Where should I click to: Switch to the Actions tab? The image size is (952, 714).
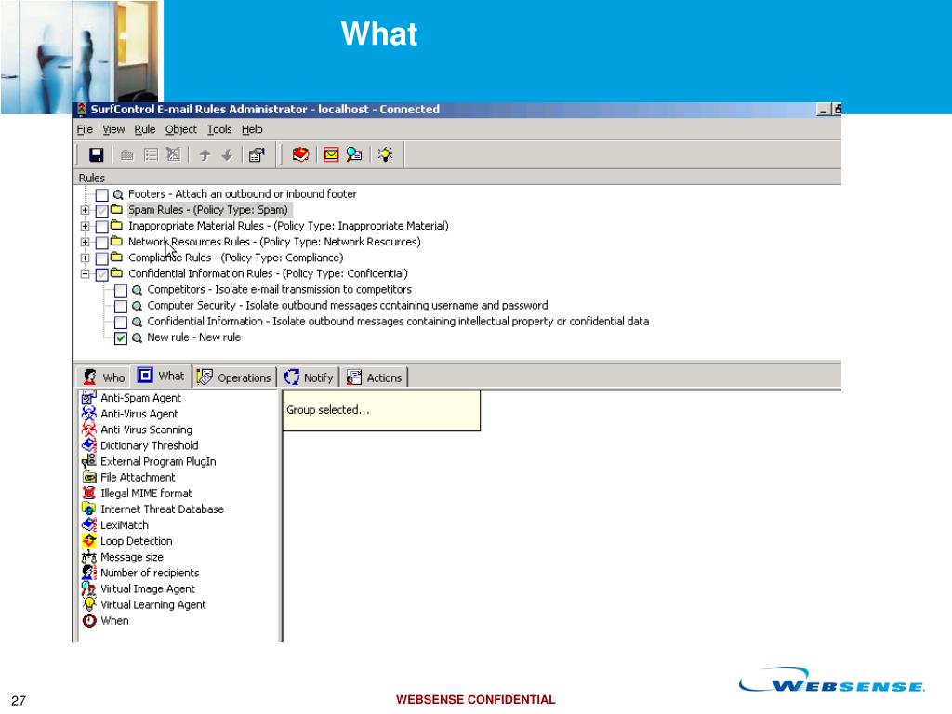(x=375, y=377)
